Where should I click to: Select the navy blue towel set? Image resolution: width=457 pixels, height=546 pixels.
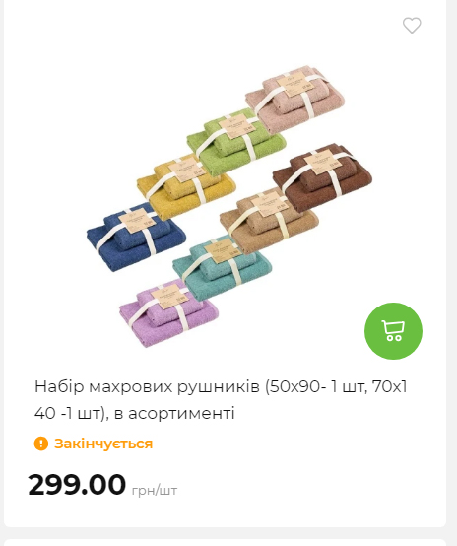click(136, 236)
